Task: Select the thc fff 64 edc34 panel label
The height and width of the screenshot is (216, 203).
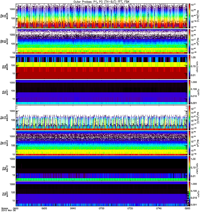Action: click(4, 117)
